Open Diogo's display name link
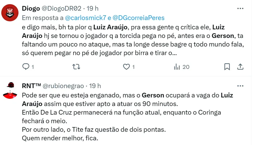 point(31,9)
